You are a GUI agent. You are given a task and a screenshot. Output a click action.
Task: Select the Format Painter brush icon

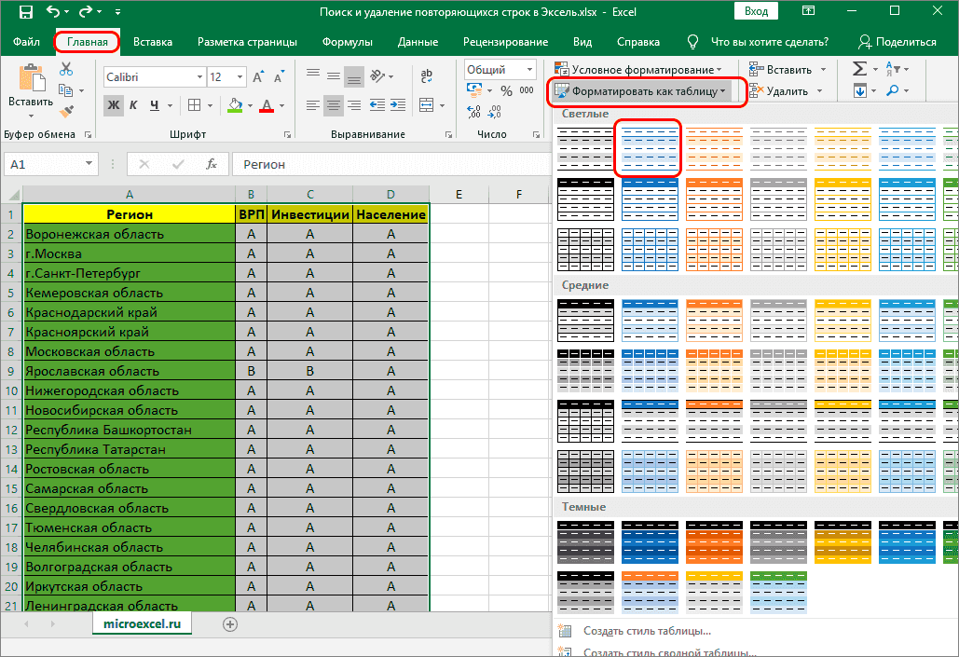point(65,111)
